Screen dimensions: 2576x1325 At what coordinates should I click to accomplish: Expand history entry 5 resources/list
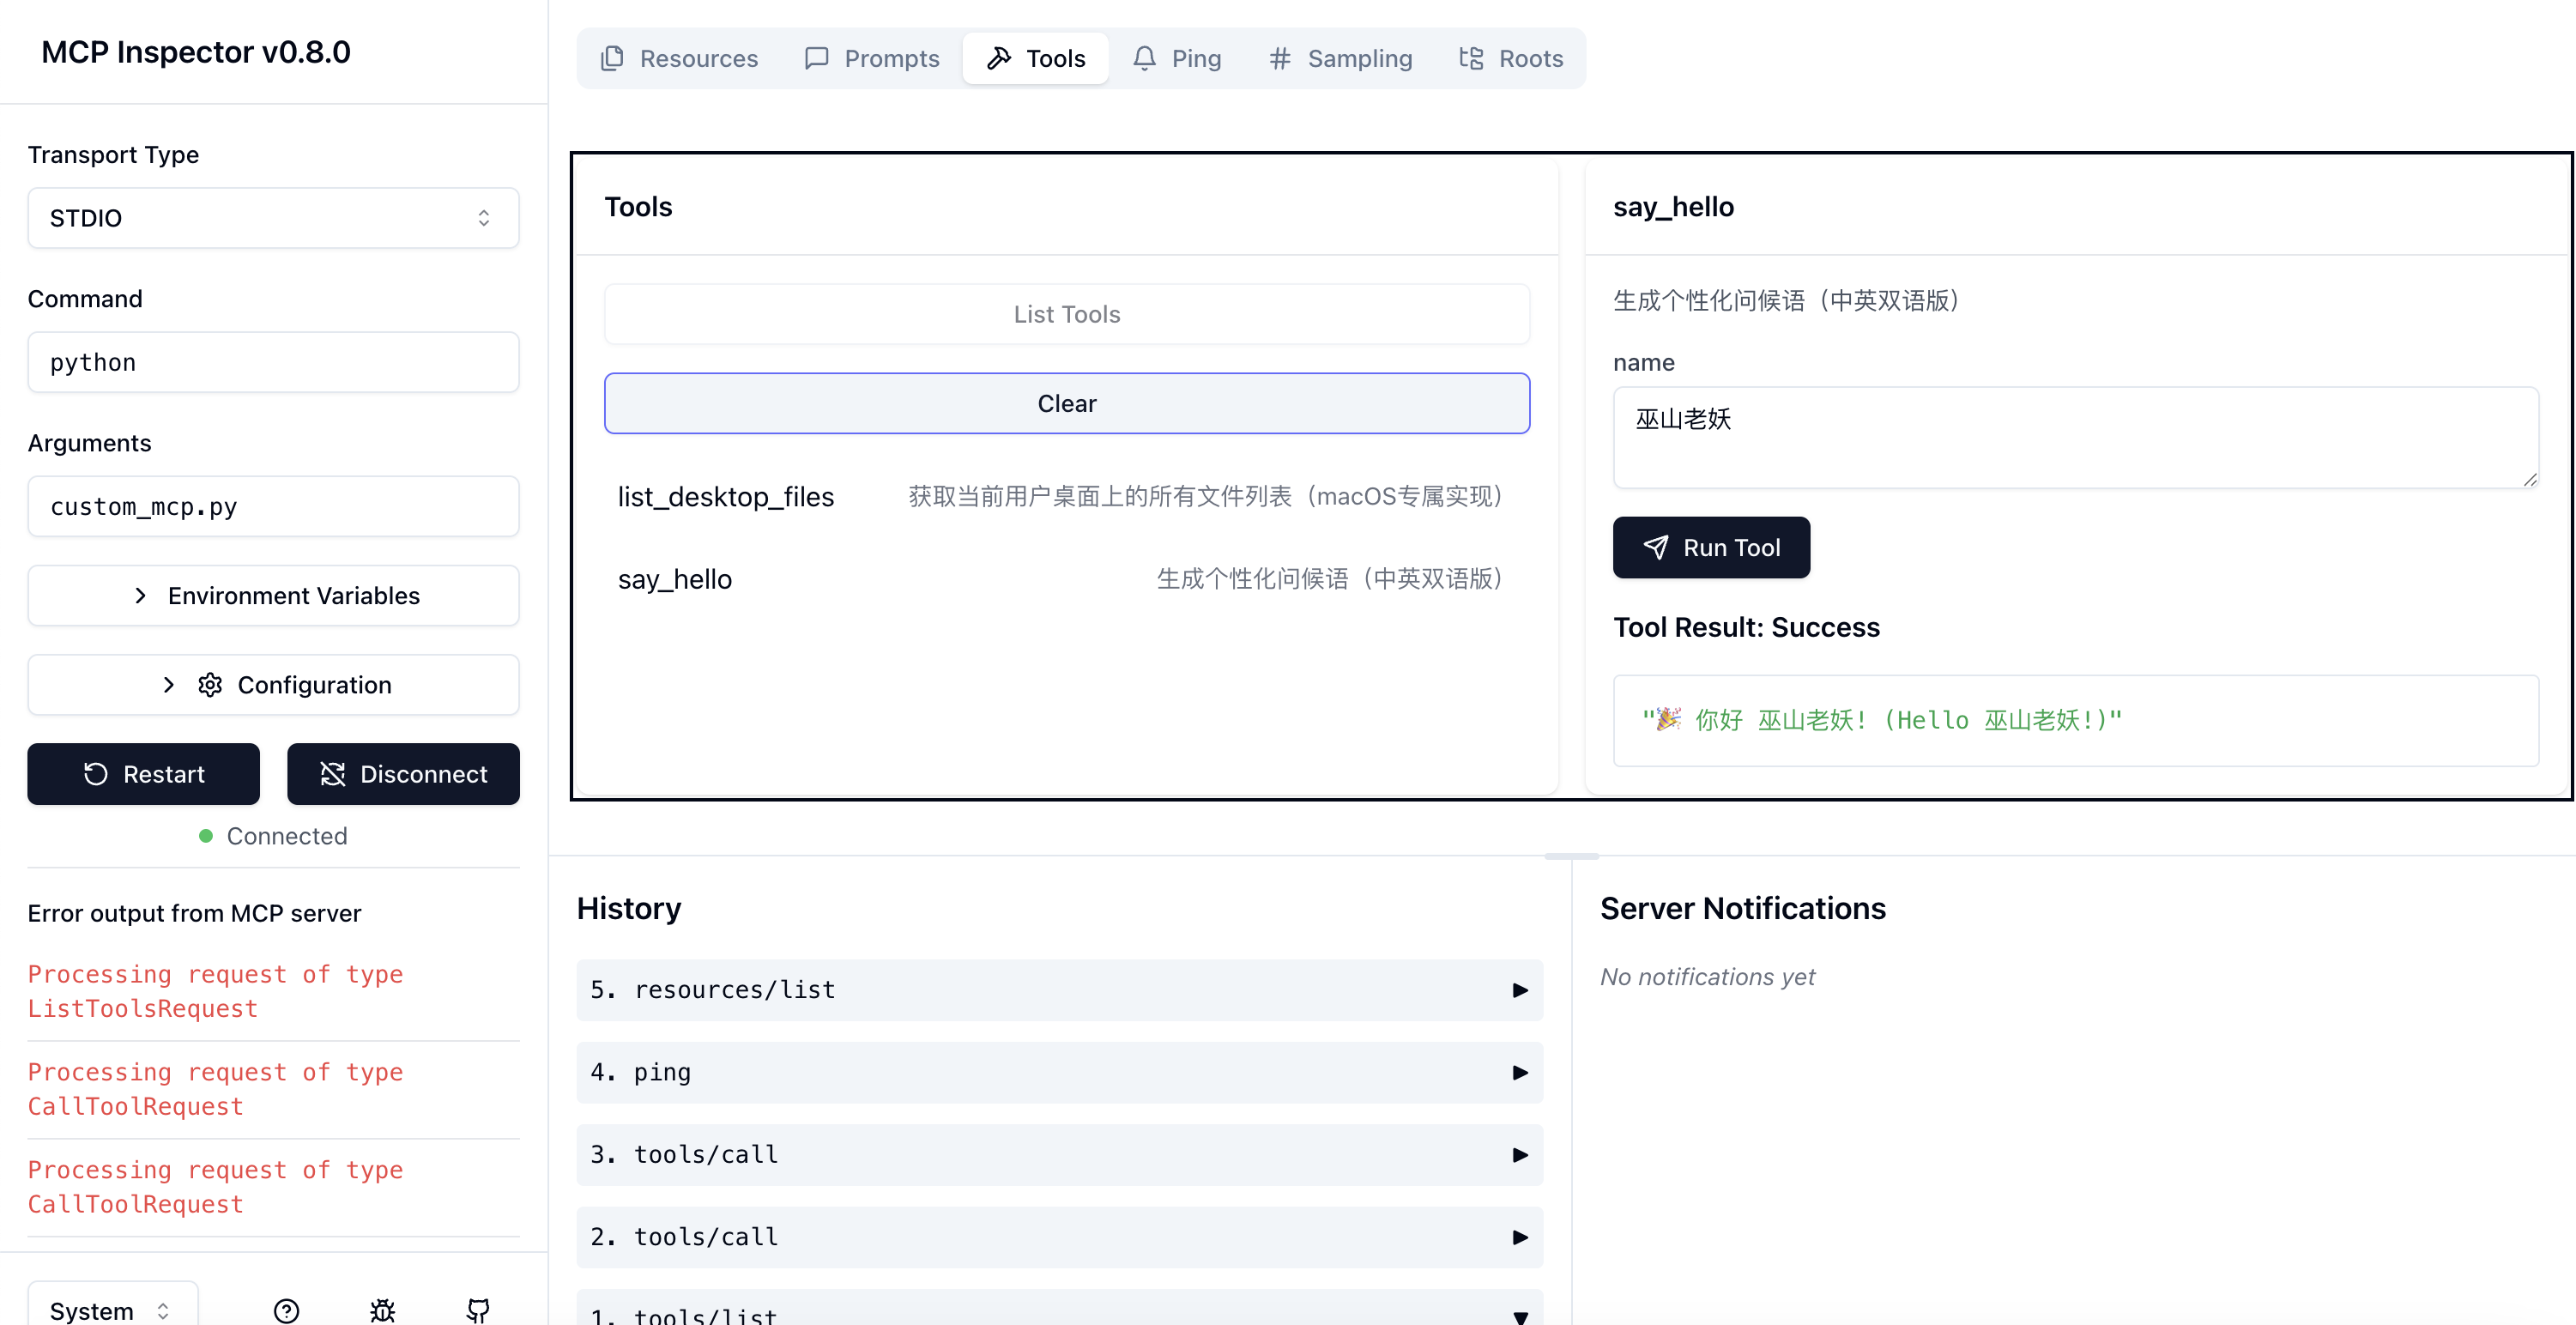click(x=1059, y=990)
